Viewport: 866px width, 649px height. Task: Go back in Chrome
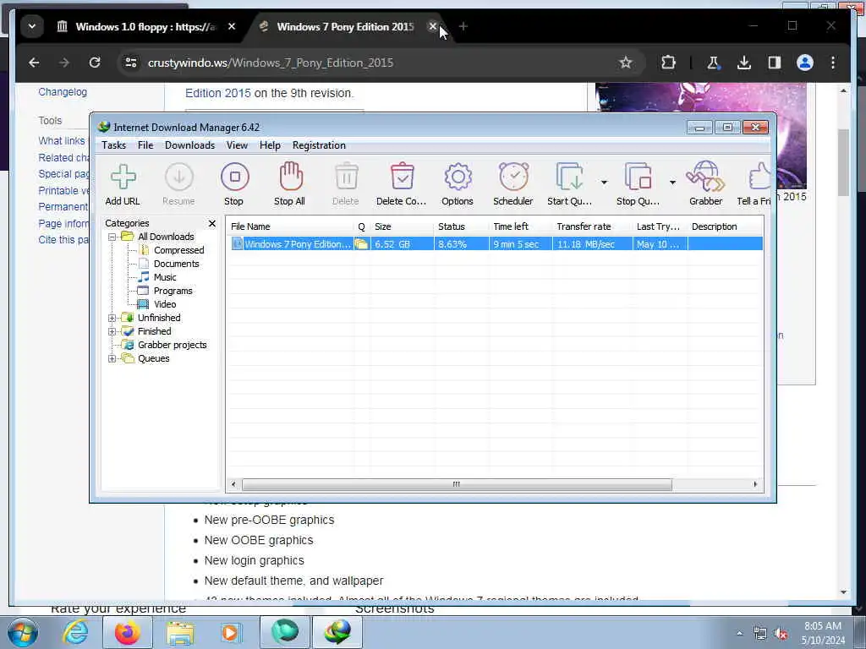(x=34, y=63)
